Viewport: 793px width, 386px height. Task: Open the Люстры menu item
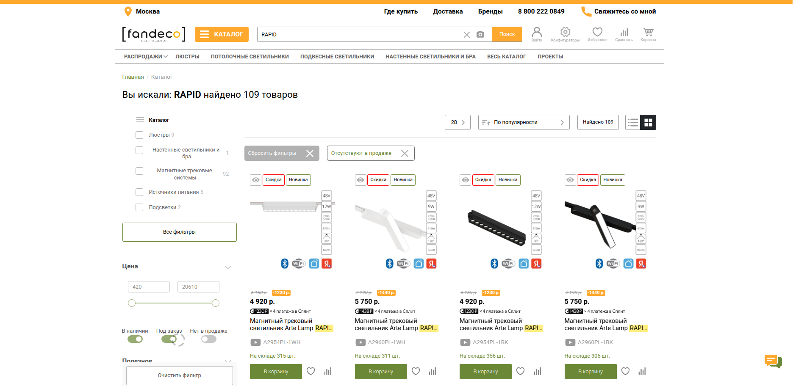(187, 57)
